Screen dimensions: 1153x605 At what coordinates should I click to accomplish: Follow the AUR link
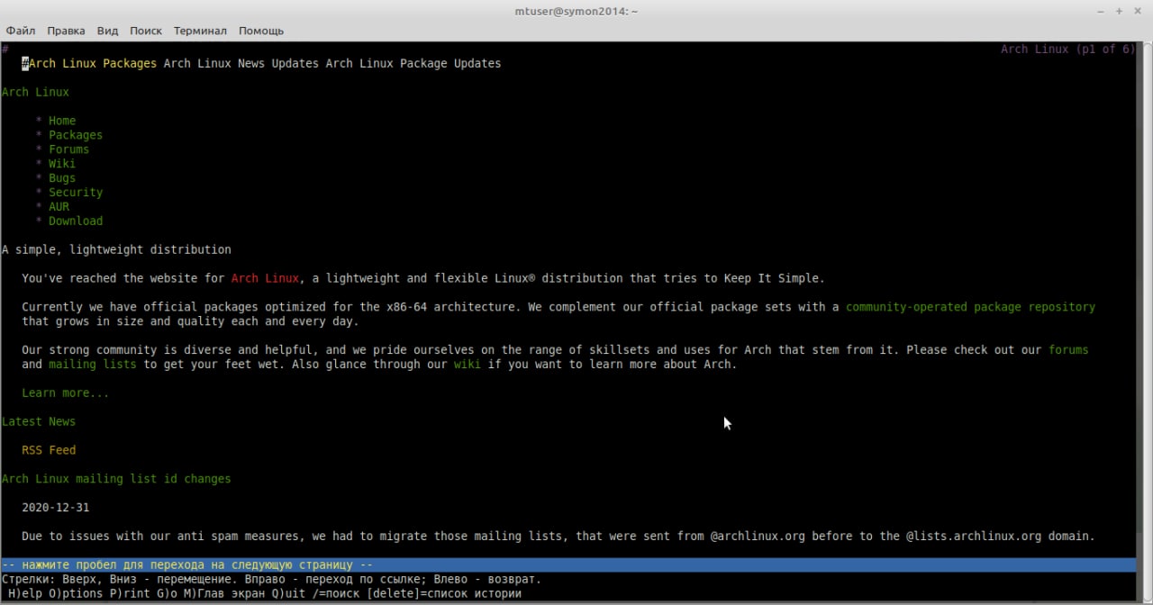[x=59, y=207]
